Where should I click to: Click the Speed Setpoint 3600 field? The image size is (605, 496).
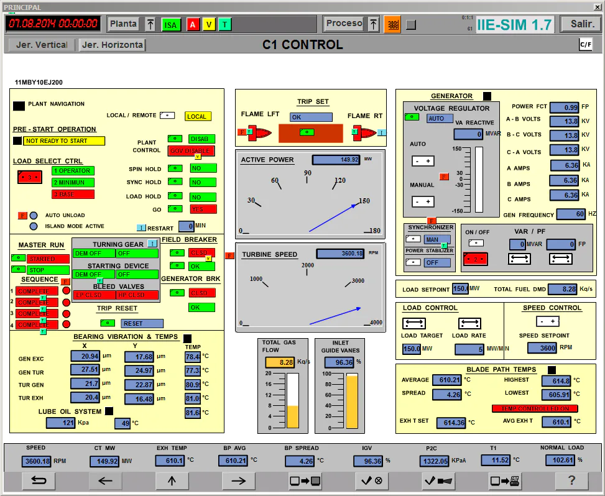542,347
